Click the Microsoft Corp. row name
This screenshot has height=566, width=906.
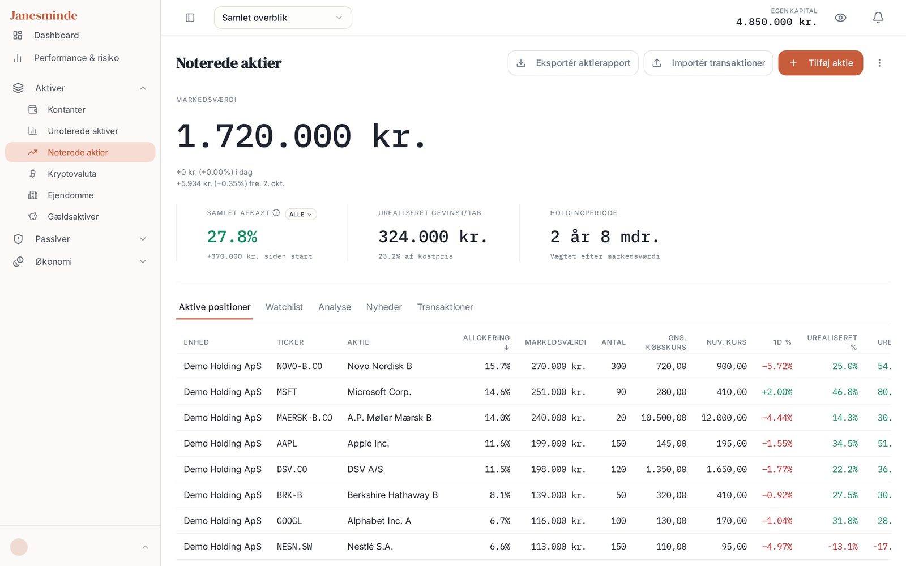click(379, 392)
